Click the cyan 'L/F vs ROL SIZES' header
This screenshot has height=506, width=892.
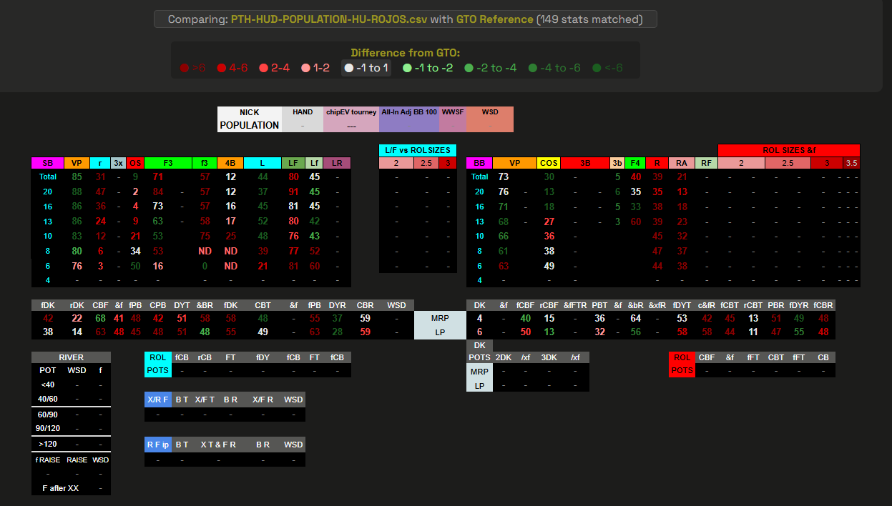pyautogui.click(x=418, y=150)
